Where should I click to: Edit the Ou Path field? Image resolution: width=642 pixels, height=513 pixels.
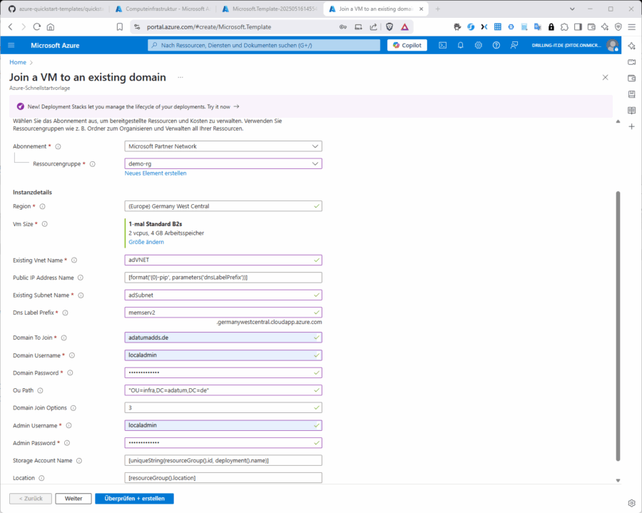click(223, 390)
